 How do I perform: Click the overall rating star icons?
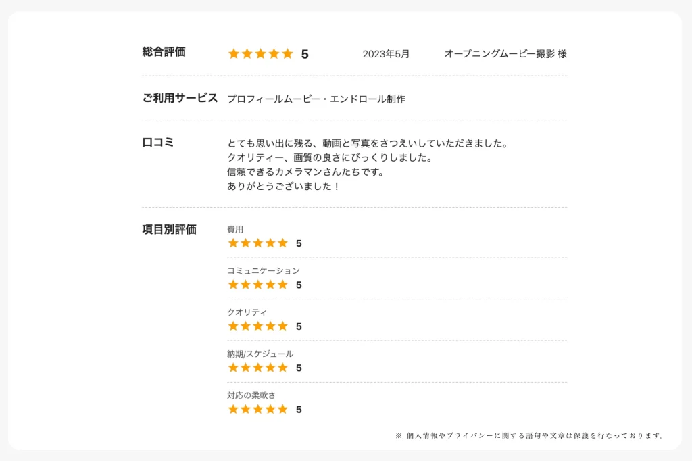[x=260, y=54]
